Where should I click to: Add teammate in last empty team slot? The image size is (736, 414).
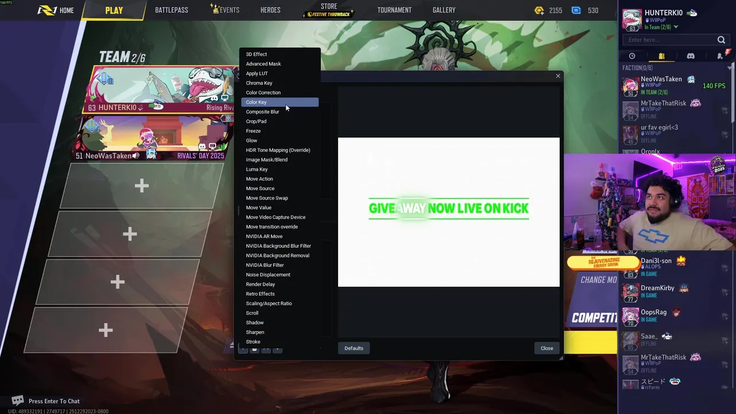tap(106, 330)
